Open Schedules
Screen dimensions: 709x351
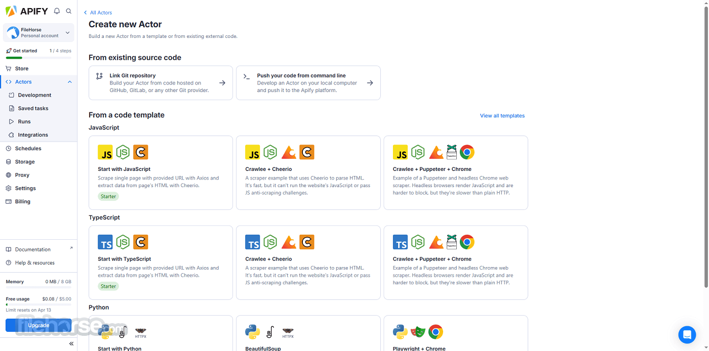pos(28,148)
